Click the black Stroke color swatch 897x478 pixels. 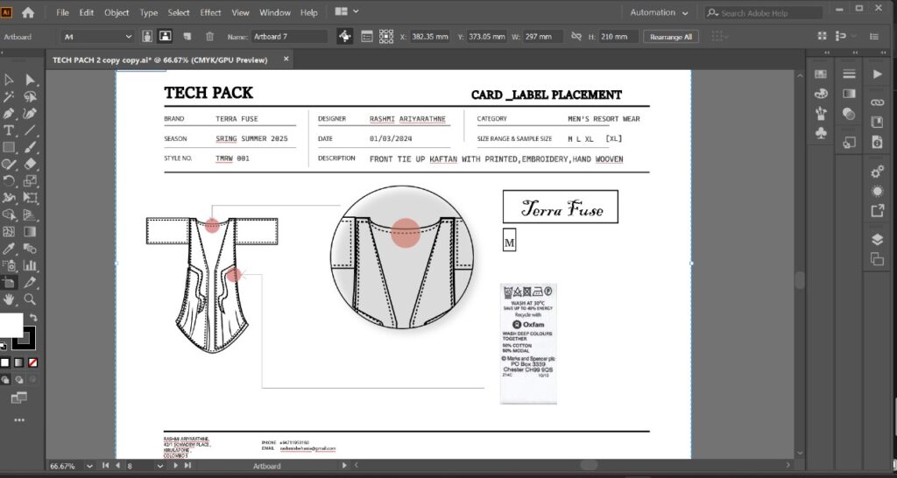[25, 339]
